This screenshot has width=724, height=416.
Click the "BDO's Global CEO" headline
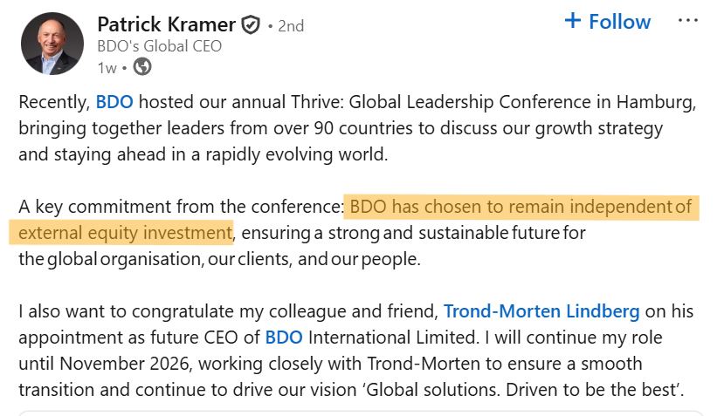click(159, 46)
